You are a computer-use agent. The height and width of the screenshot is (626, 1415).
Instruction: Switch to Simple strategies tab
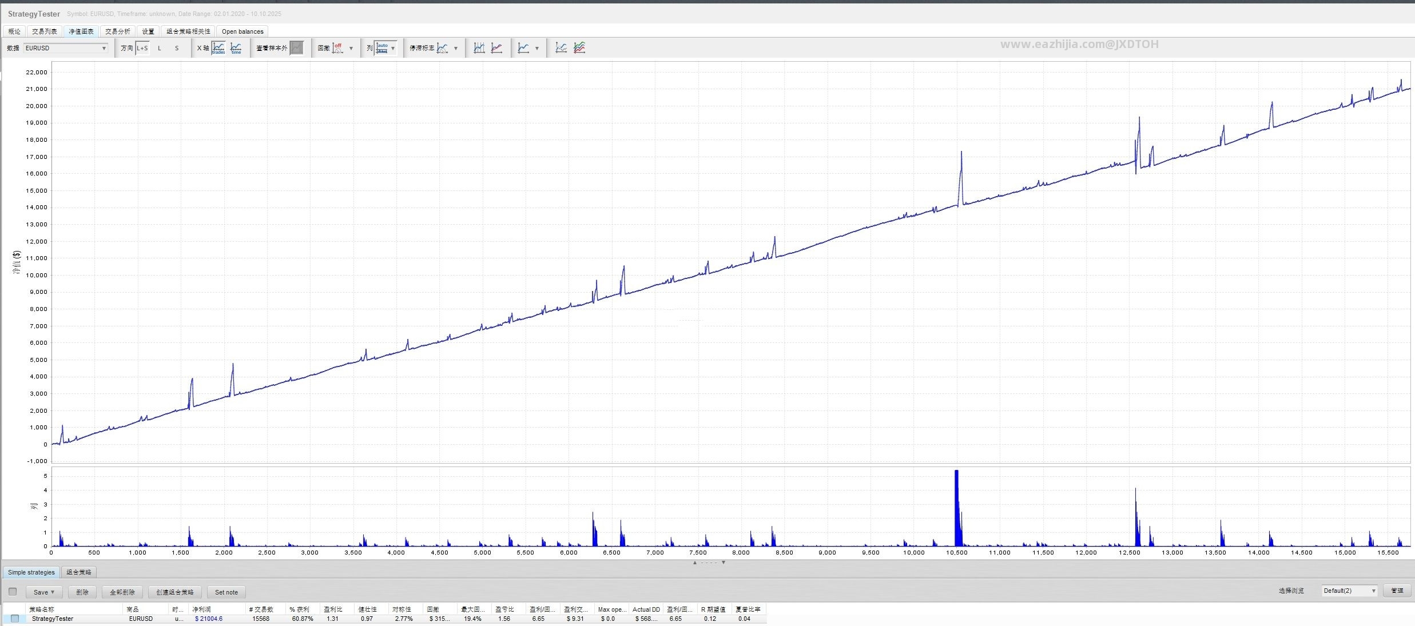click(x=31, y=572)
